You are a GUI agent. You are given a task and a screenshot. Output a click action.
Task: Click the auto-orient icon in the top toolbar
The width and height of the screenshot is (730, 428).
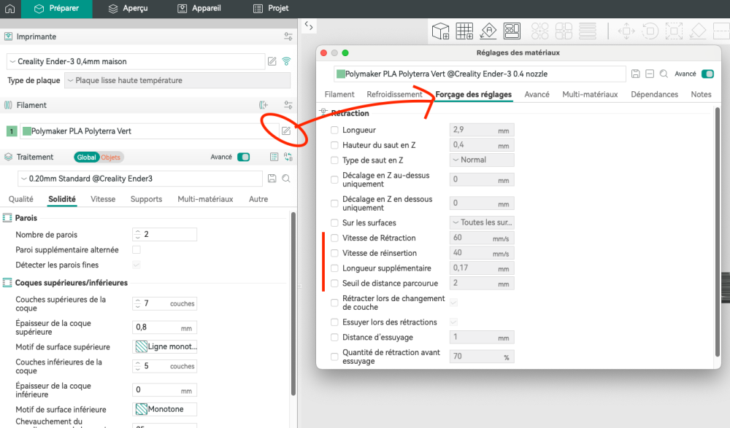[x=488, y=31]
